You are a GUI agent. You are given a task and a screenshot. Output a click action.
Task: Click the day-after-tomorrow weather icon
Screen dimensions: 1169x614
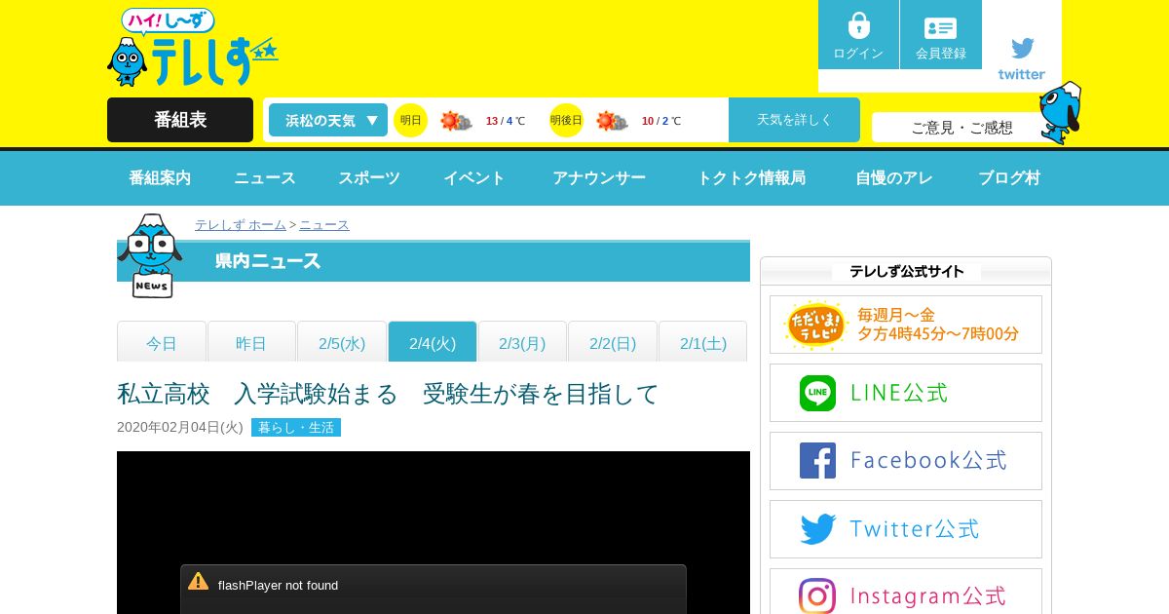coord(612,121)
